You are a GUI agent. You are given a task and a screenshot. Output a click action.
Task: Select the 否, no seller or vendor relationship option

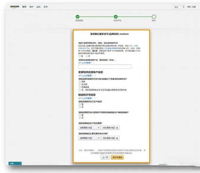80,90
